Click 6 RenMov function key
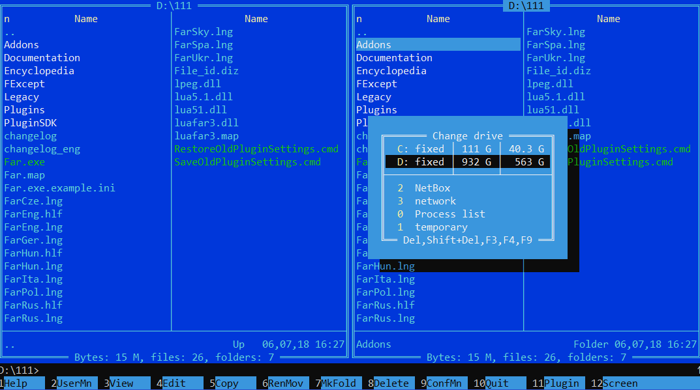This screenshot has width=700, height=390. [x=285, y=383]
